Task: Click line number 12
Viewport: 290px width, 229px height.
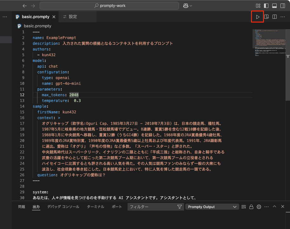Action: (22, 95)
